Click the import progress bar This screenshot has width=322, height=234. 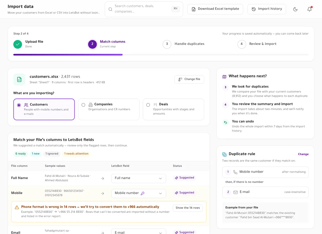pos(161,55)
